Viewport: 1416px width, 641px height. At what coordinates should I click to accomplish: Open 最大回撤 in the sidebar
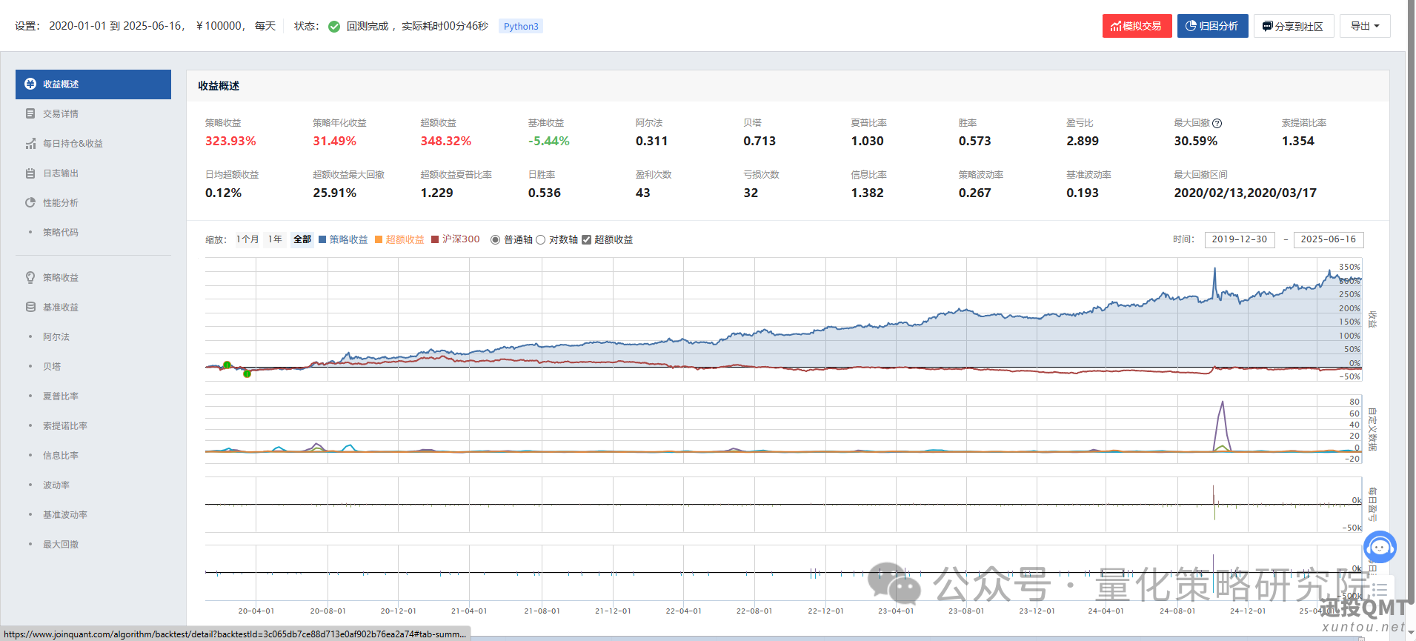60,545
